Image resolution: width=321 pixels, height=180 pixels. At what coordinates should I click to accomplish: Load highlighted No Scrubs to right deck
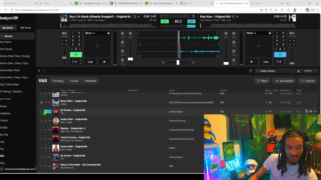(49, 111)
